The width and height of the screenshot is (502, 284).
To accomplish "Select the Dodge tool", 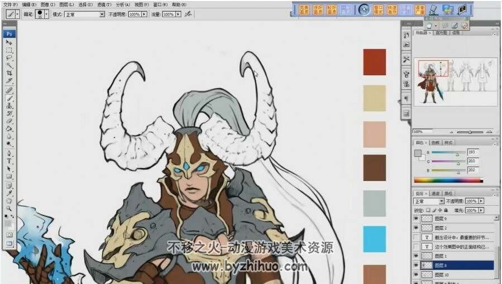I will tap(9, 145).
